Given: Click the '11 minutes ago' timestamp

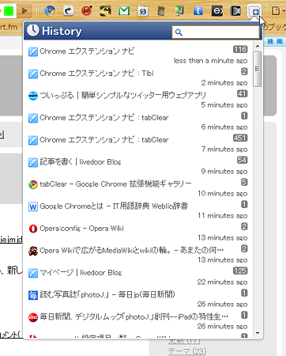Looking at the screenshot, I should coord(223,216).
